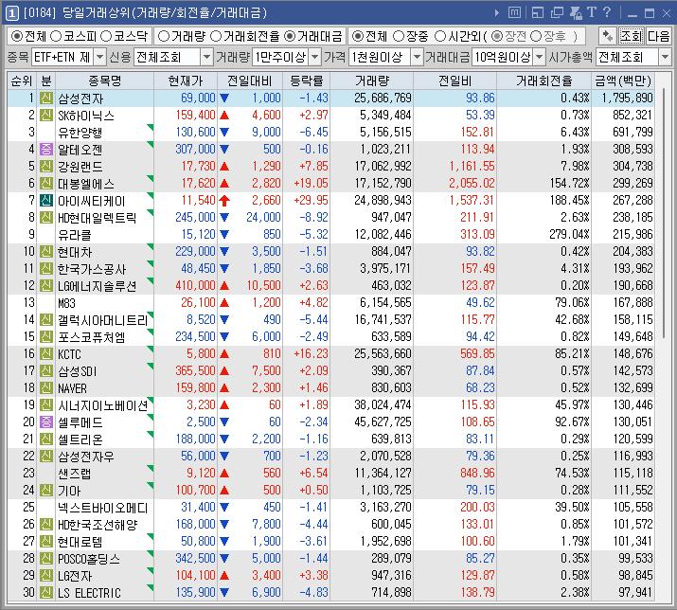Click the duplicate window icon in title bar
677x610 pixels.
tap(557, 13)
